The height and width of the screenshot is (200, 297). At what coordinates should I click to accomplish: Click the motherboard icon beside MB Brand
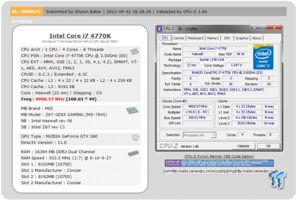click(x=132, y=111)
